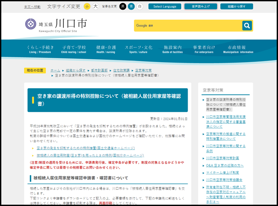The image size is (278, 206).
Task: Click 空家等対策 breadcrumb link
Action: coord(143,70)
